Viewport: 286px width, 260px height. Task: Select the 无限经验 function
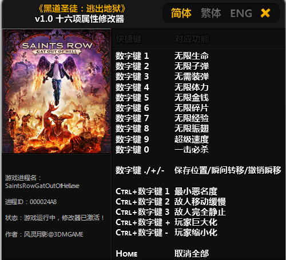point(192,118)
